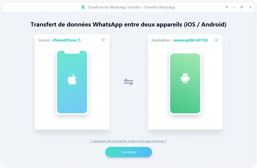Open the device not recognized help link
This screenshot has height=168, width=257.
click(128, 141)
